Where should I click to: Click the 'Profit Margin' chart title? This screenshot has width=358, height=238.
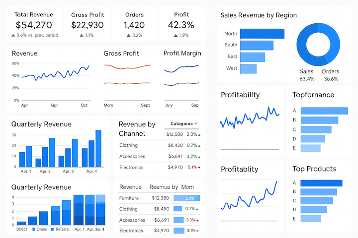tap(182, 53)
